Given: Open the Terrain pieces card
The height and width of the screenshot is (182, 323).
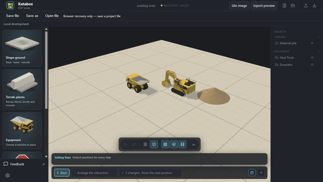Looking at the screenshot, I should coord(22,89).
